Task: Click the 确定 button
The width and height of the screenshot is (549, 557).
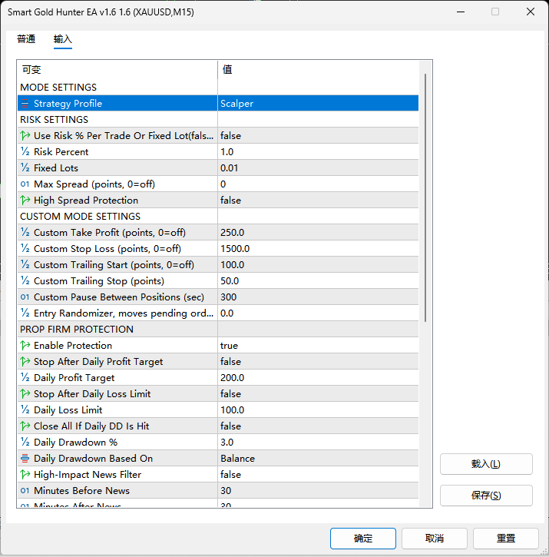Action: tap(363, 538)
